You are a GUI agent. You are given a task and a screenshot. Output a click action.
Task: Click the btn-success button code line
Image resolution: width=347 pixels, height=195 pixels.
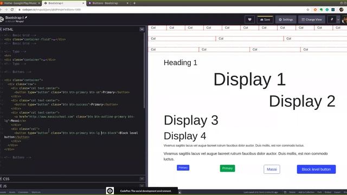point(66,105)
